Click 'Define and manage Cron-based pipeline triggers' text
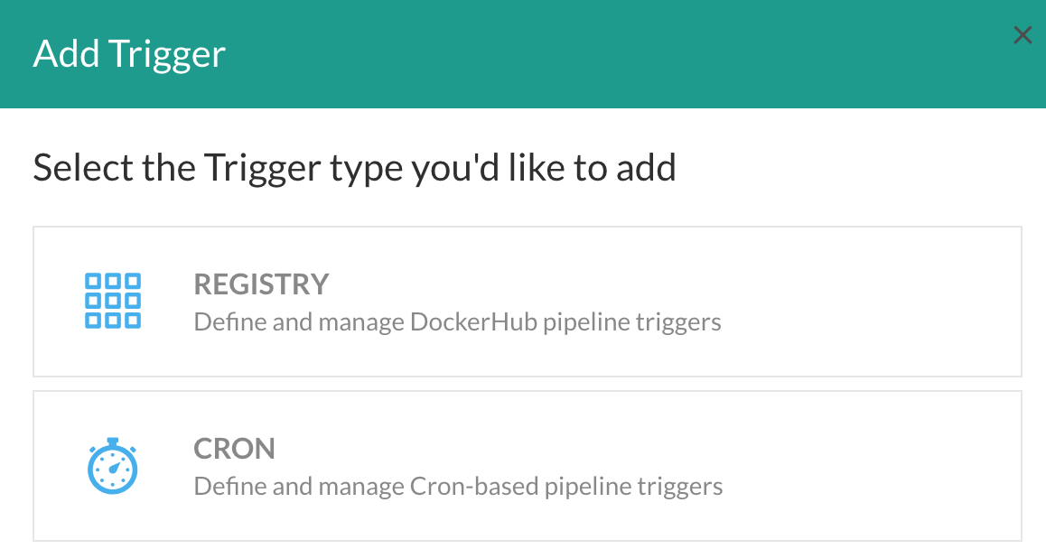 [458, 487]
